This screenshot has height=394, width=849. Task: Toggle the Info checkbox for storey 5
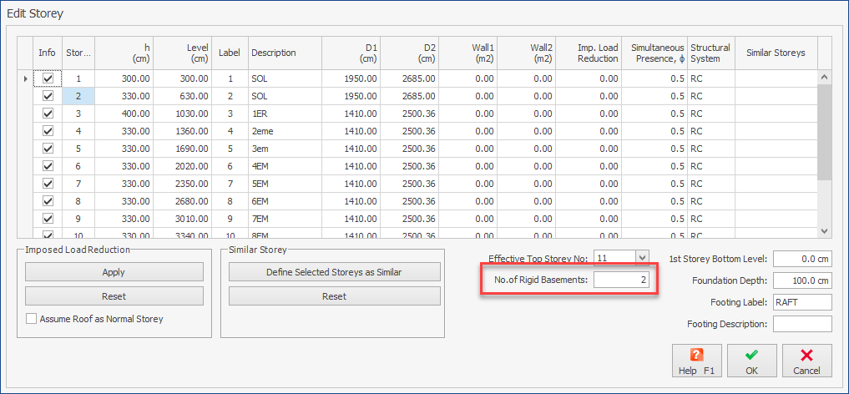48,149
